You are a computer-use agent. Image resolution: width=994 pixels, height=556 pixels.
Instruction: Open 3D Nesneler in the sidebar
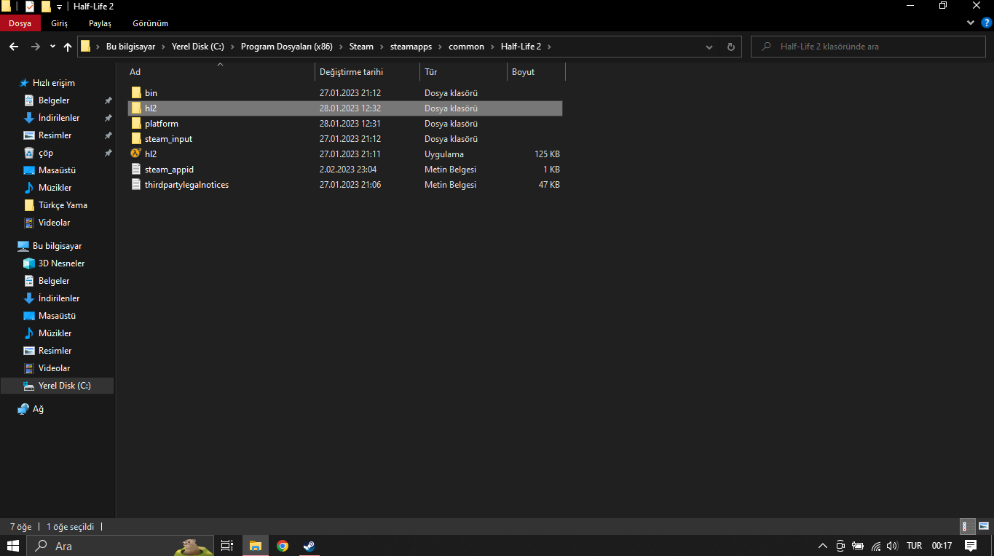click(61, 263)
